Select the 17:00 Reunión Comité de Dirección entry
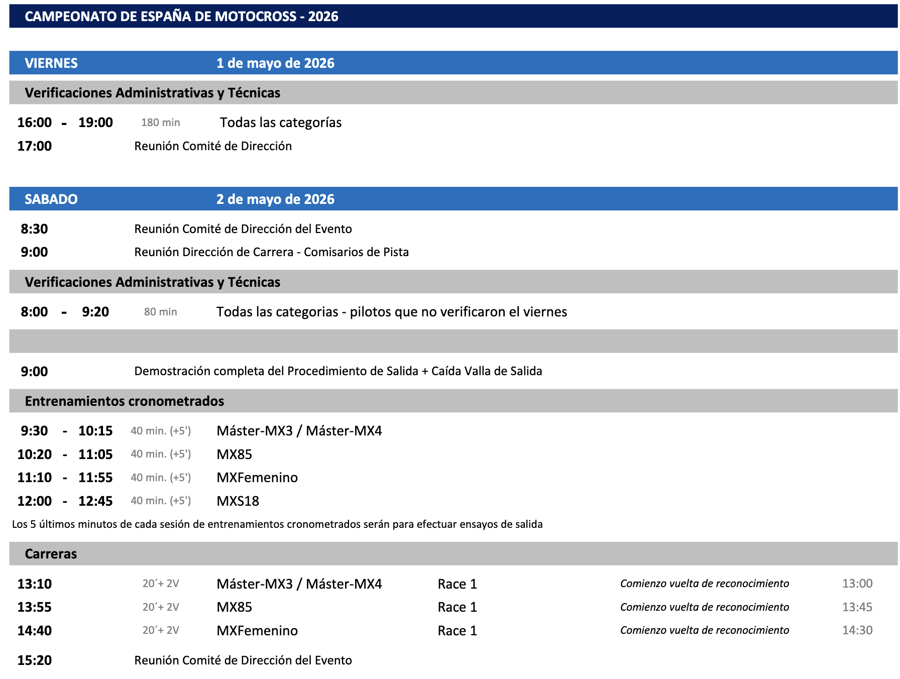This screenshot has height=679, width=900. coord(212,146)
